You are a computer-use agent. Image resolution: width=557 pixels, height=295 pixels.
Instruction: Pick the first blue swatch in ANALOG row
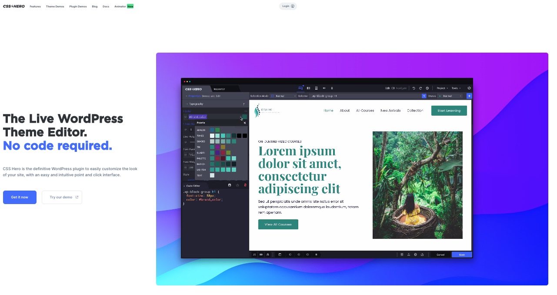click(212, 130)
